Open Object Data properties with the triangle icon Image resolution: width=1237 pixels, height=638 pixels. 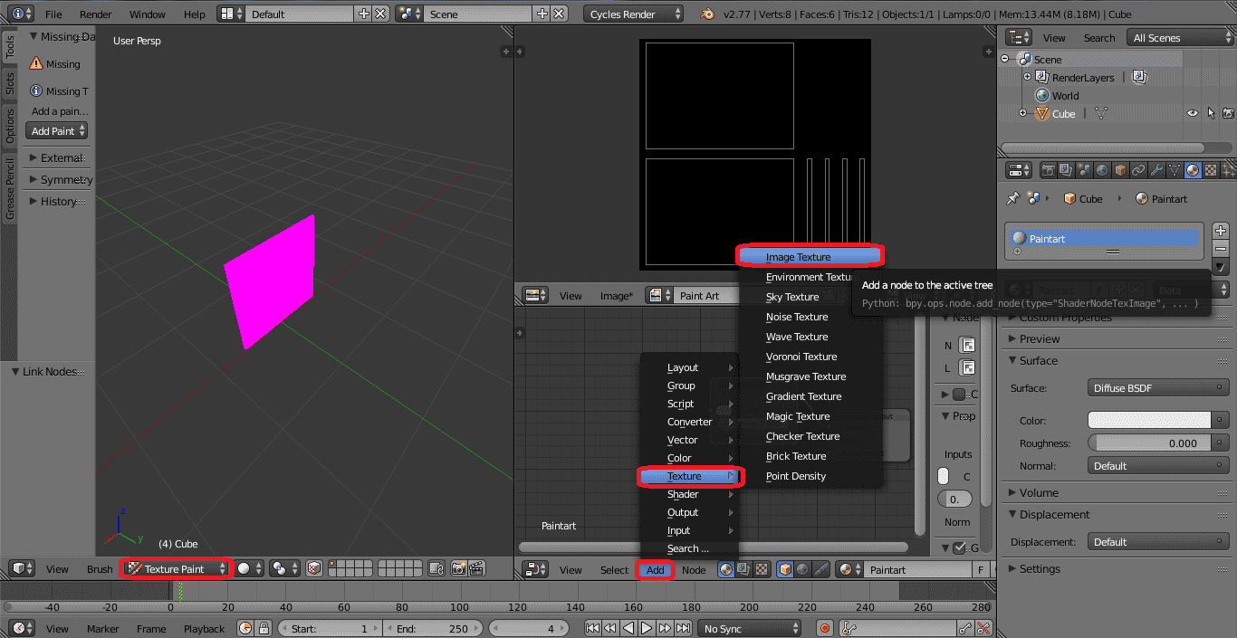pyautogui.click(x=1174, y=169)
